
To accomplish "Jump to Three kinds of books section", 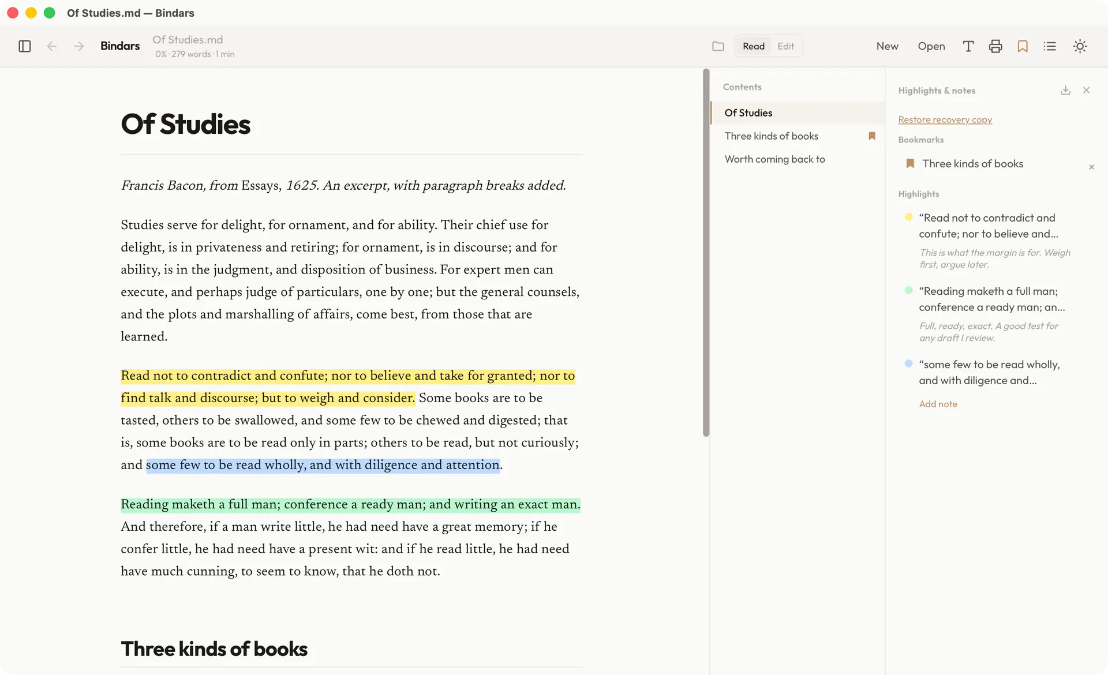I will pyautogui.click(x=798, y=136).
